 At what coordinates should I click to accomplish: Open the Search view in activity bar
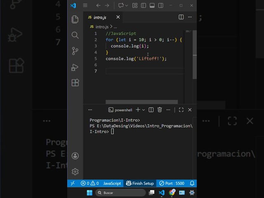point(75,35)
